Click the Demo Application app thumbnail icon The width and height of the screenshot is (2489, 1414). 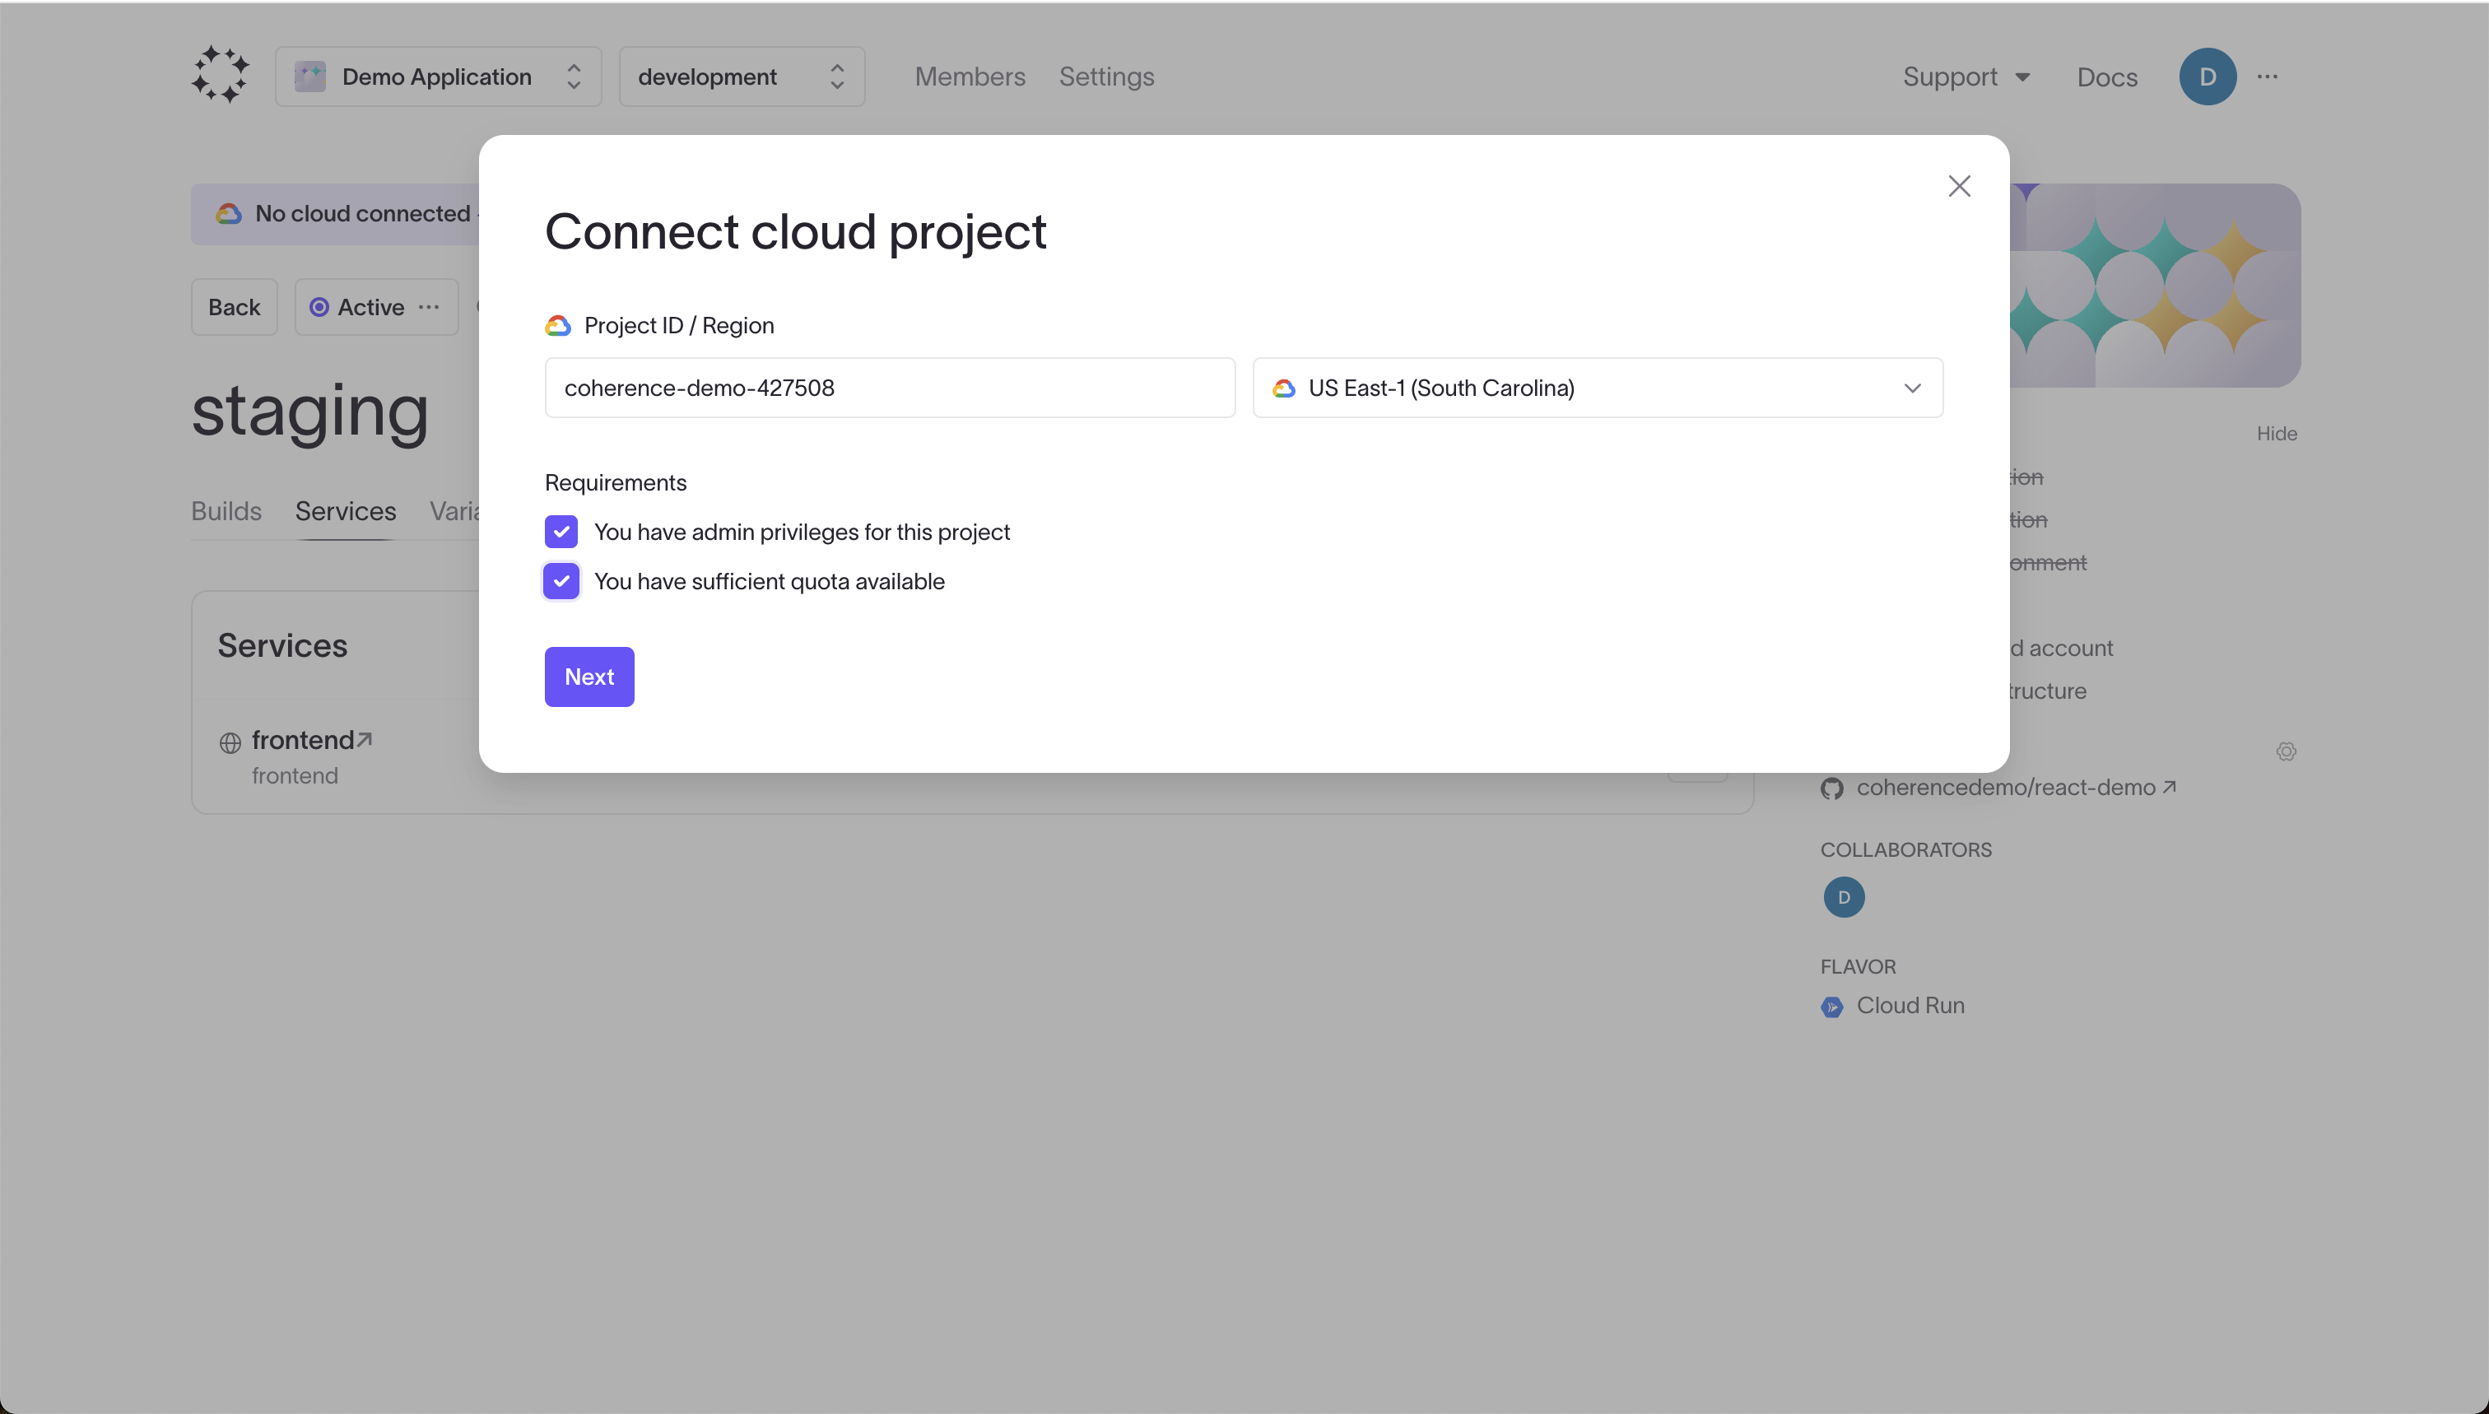tap(309, 77)
